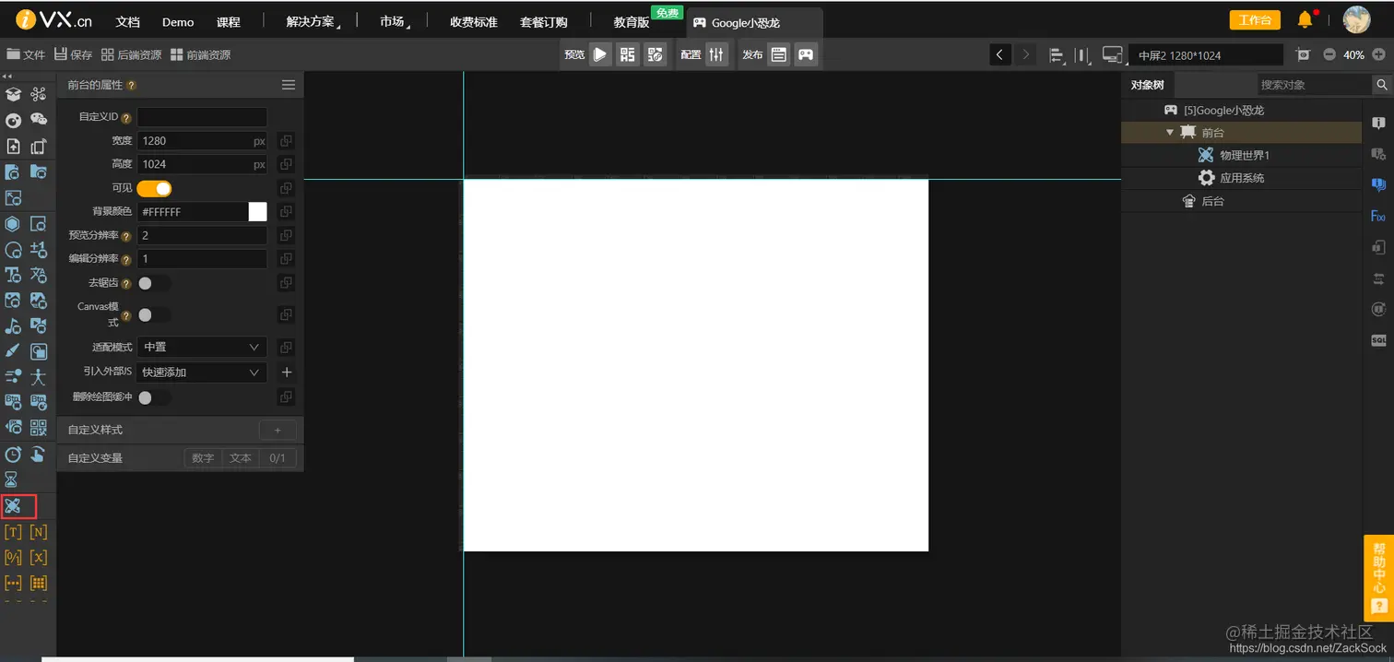Open the 引入外部JS dropdown

[x=202, y=372]
